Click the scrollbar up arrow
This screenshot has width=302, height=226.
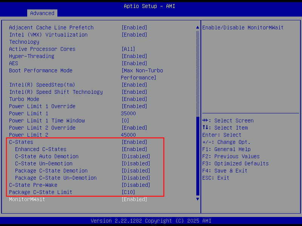[197, 27]
